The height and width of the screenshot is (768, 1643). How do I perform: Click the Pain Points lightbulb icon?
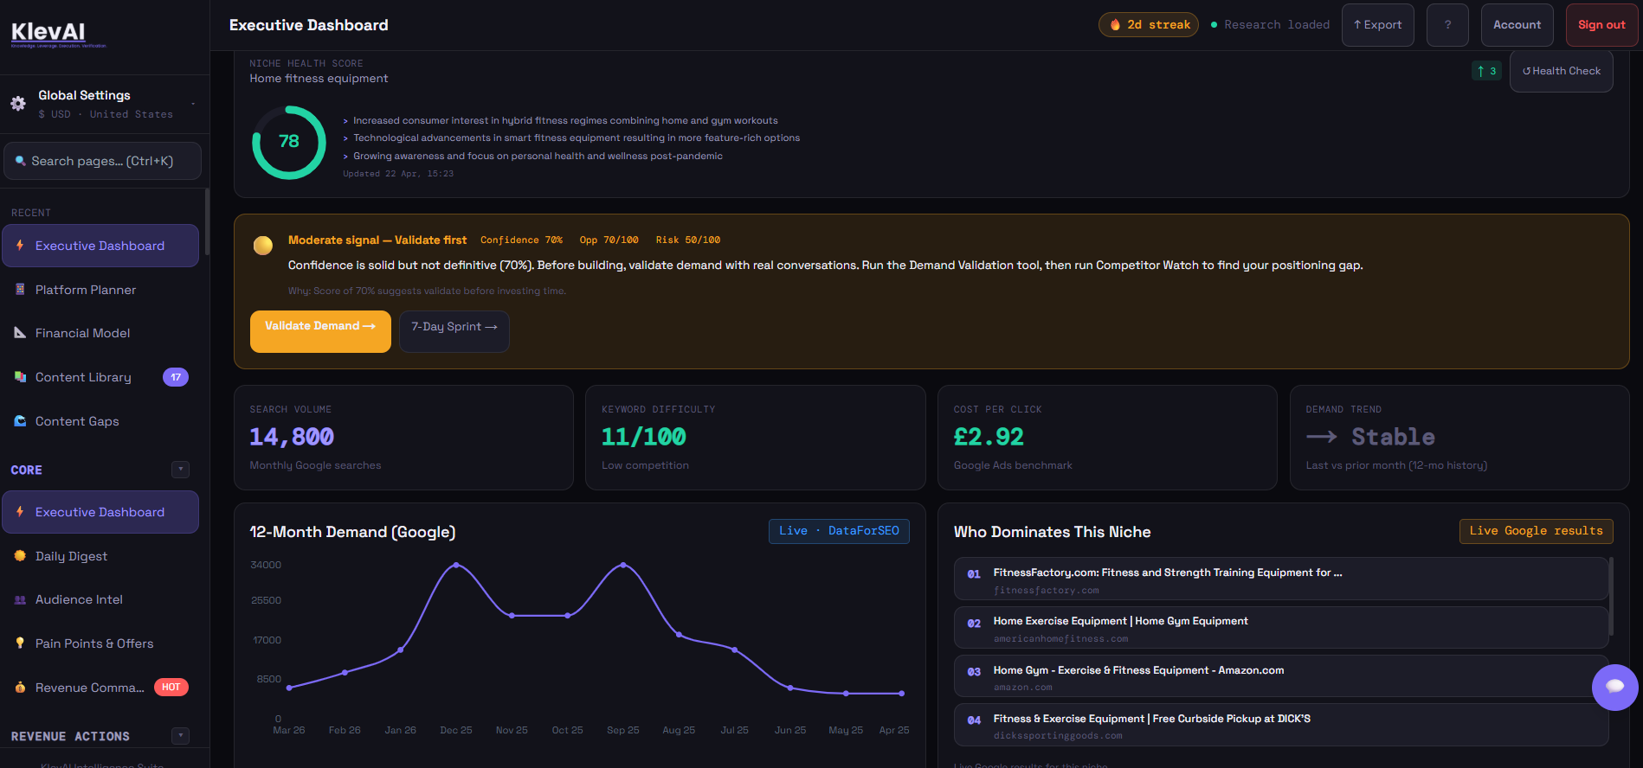tap(20, 643)
